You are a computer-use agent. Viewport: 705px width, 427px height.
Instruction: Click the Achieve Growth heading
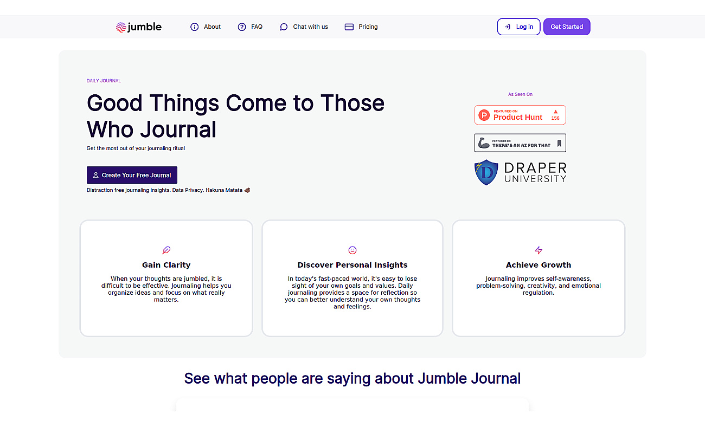pyautogui.click(x=539, y=265)
